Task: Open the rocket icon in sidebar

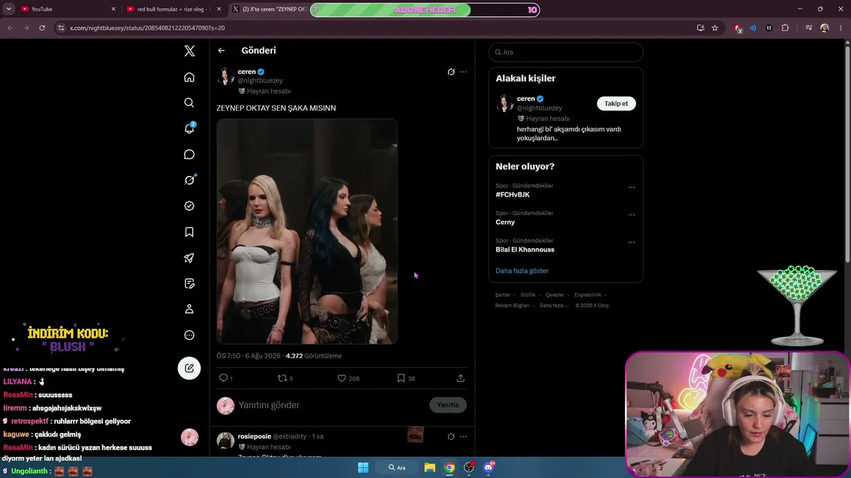Action: pos(189,258)
